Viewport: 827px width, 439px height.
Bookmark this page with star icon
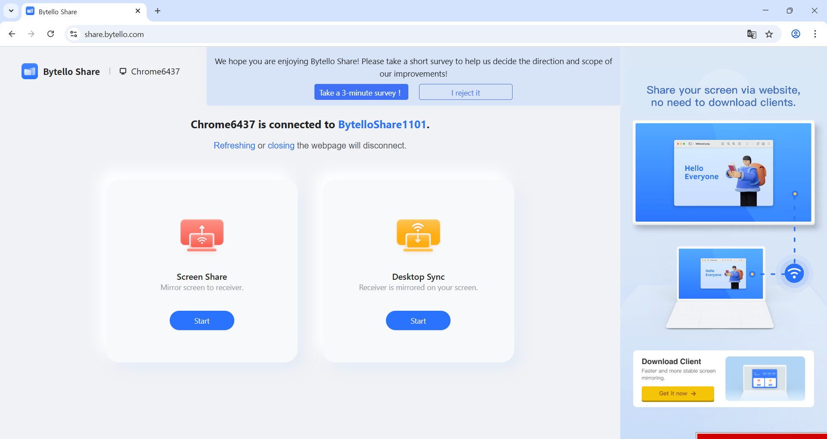coord(769,34)
